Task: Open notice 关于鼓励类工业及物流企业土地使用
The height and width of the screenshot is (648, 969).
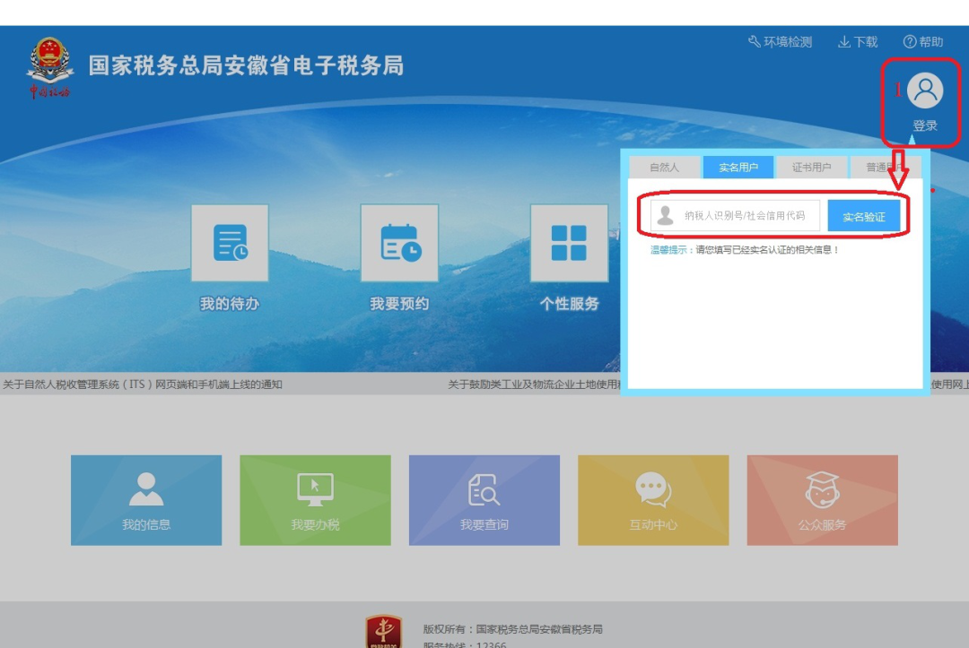Action: click(x=534, y=384)
